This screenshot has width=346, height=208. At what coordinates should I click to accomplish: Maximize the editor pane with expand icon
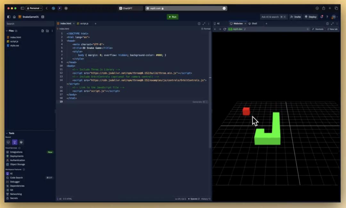pyautogui.click(x=204, y=24)
